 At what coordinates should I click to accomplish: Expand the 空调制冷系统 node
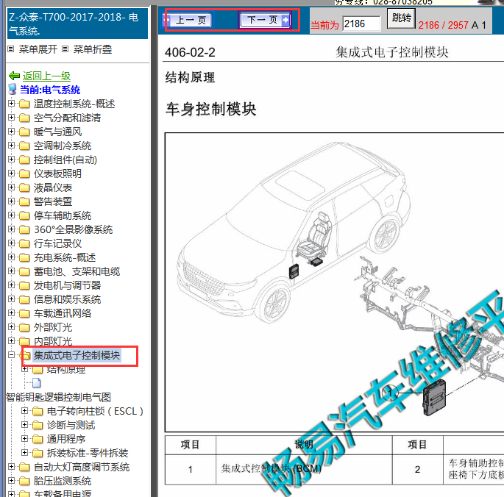pos(11,146)
